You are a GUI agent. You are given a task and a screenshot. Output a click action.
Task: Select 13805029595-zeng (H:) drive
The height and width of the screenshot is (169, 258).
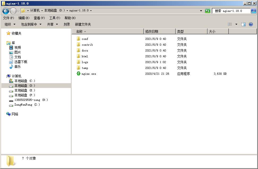point(31,100)
